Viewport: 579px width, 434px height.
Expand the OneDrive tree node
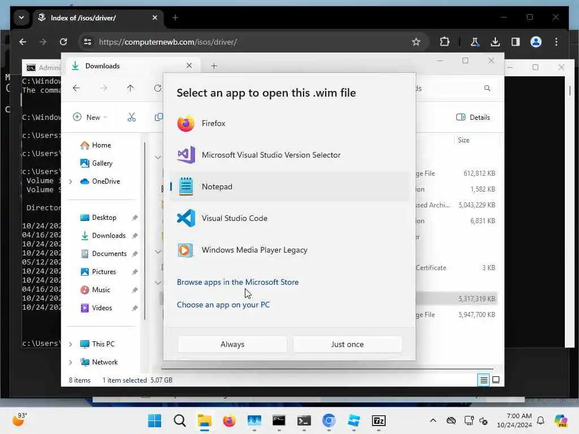click(x=71, y=181)
